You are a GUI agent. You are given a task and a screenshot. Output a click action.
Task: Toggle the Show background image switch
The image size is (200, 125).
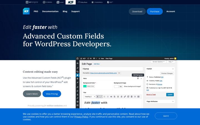pyautogui.click(x=118, y=86)
